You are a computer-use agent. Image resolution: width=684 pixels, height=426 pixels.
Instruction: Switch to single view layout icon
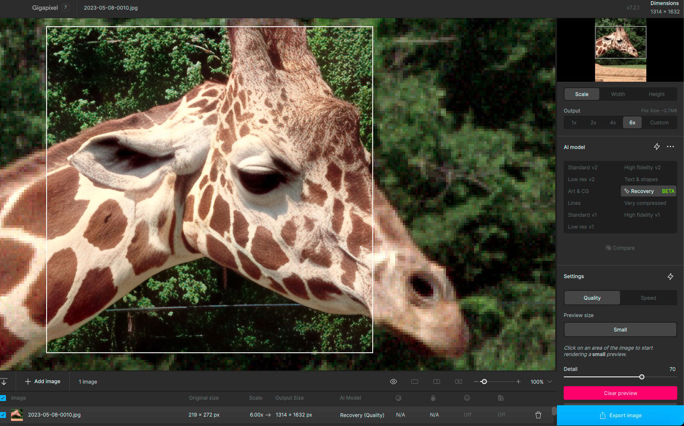[x=415, y=382]
